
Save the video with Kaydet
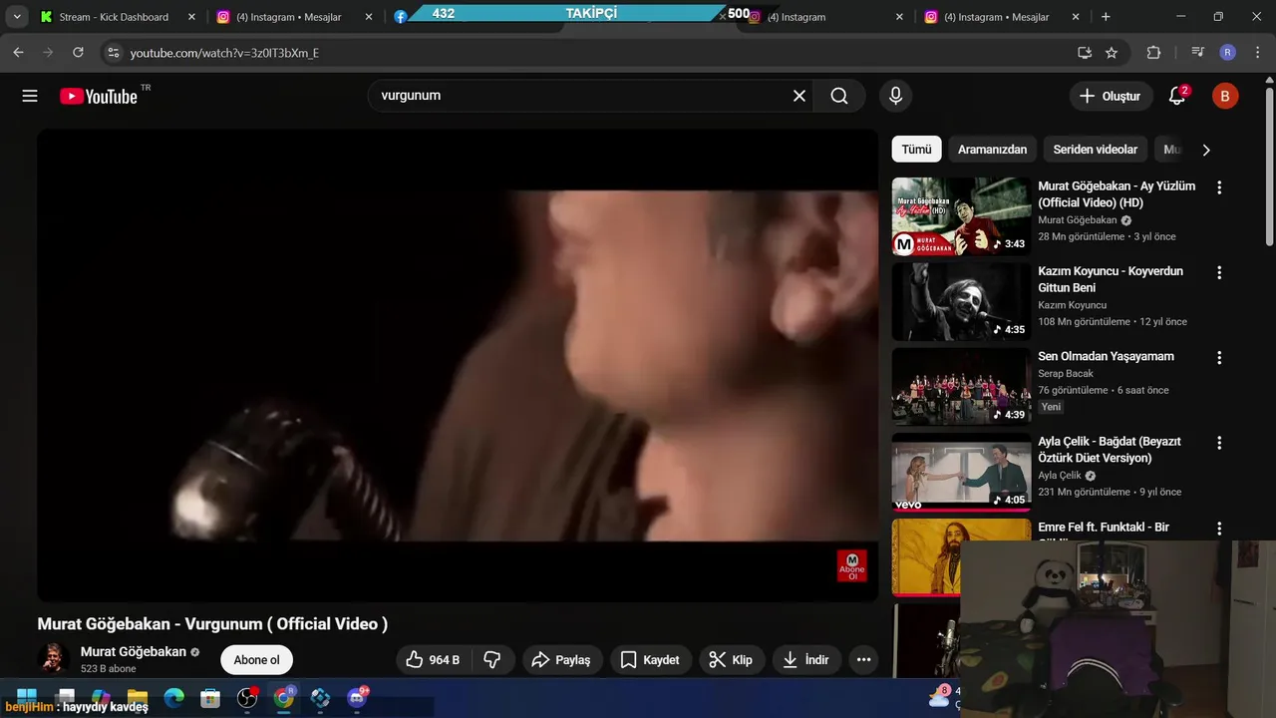click(x=650, y=659)
